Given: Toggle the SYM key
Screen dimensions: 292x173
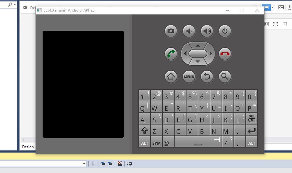Looking at the screenshot, I should [156, 143].
